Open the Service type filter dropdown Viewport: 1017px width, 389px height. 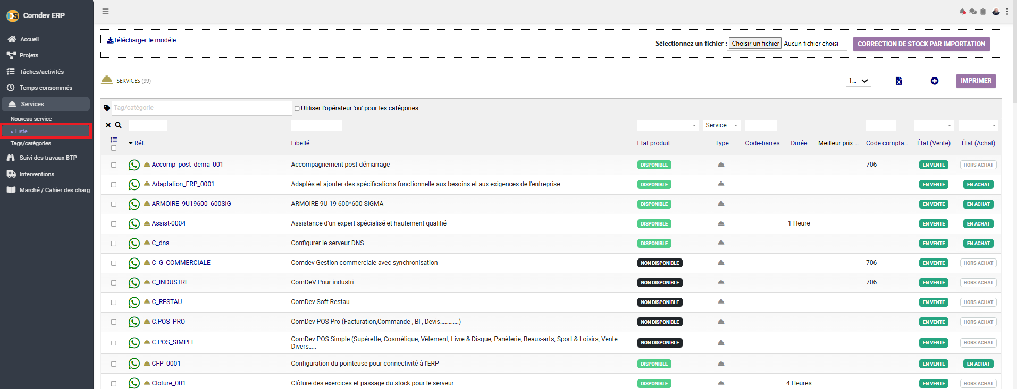tap(722, 125)
